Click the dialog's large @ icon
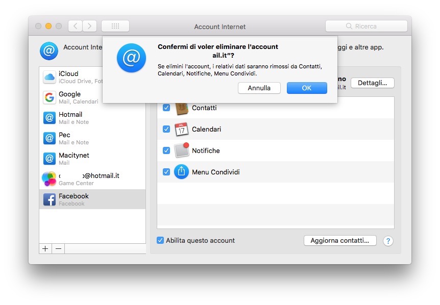Viewport: 440px width, 305px height. pyautogui.click(x=131, y=58)
